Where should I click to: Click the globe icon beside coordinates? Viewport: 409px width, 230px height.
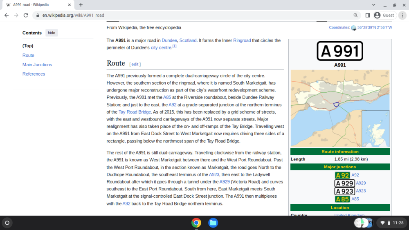353,28
